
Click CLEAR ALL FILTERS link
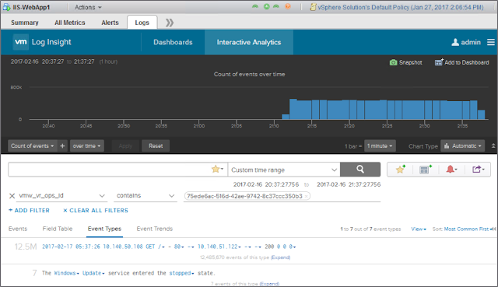click(x=96, y=210)
